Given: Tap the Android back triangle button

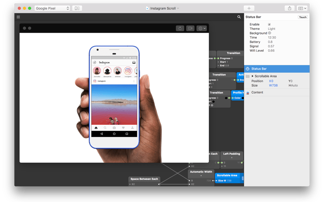Looking at the screenshot, I should click(102, 134).
